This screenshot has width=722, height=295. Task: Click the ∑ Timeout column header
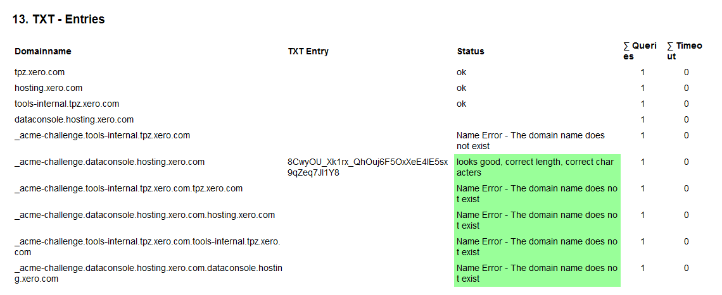coord(684,51)
